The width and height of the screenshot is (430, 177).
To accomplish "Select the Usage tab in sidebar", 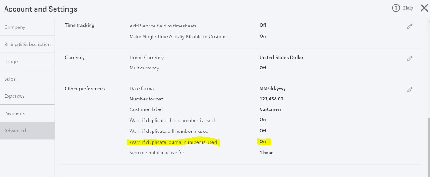I will pyautogui.click(x=27, y=62).
